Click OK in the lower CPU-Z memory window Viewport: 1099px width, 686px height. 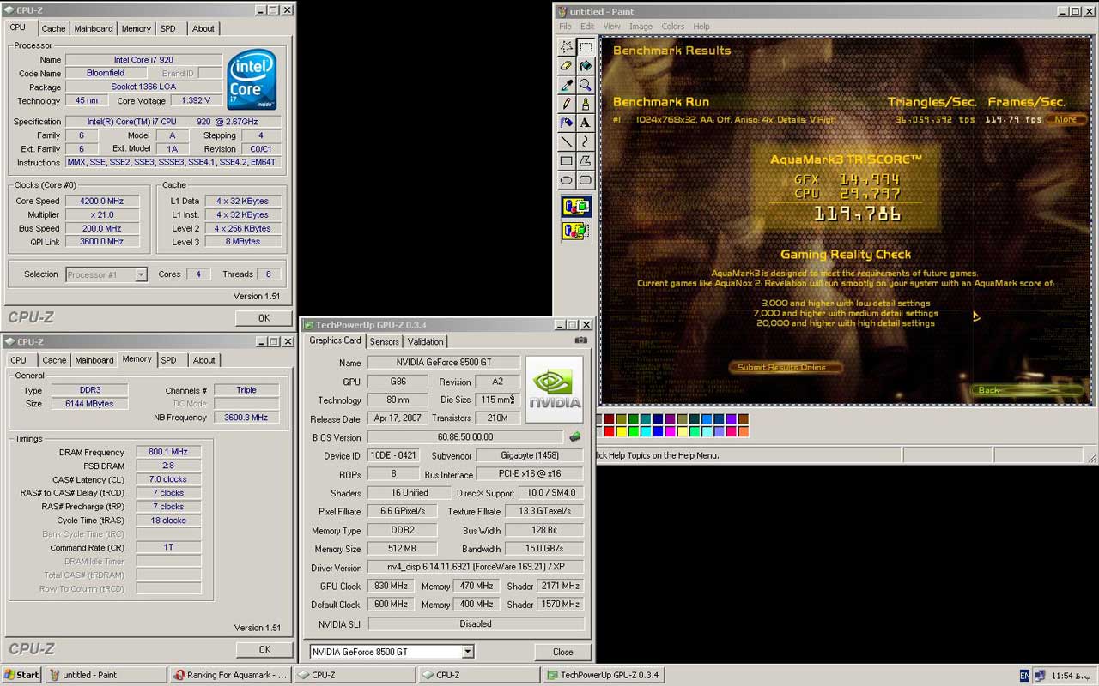pyautogui.click(x=264, y=650)
